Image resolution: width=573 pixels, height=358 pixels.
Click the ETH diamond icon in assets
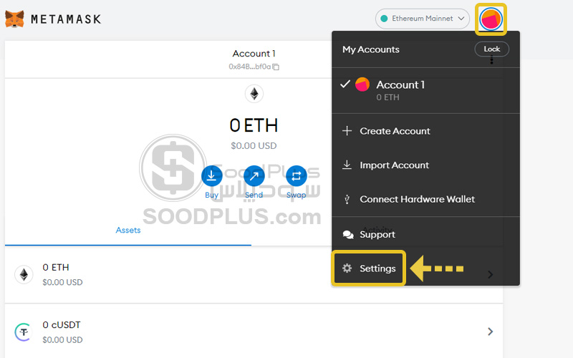point(24,274)
